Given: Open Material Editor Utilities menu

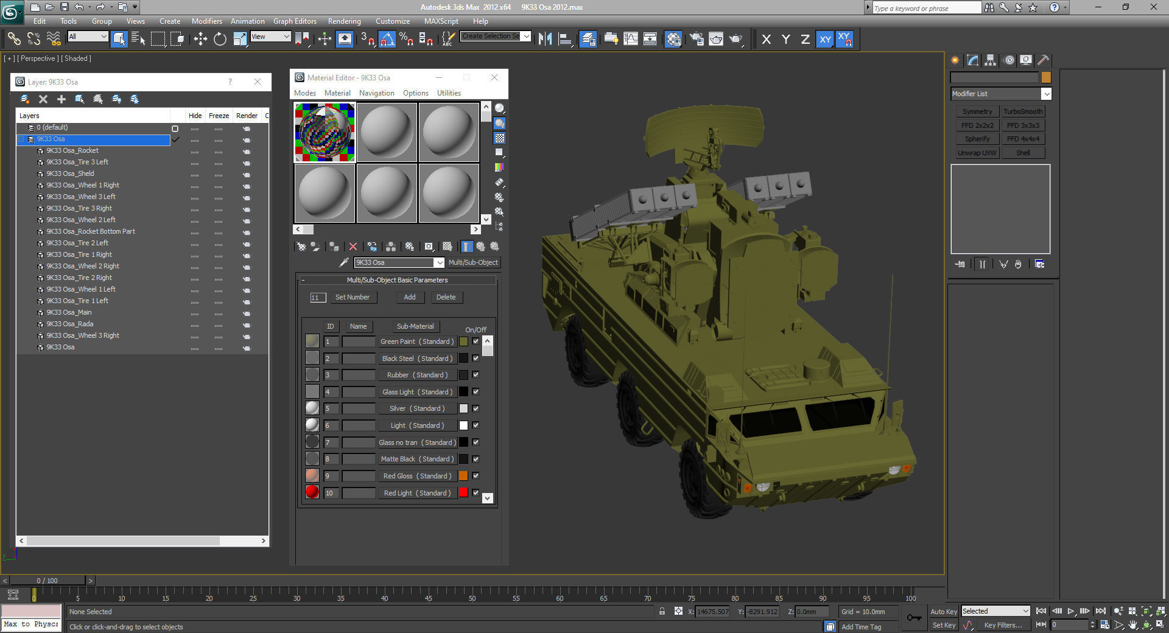Looking at the screenshot, I should [x=449, y=93].
